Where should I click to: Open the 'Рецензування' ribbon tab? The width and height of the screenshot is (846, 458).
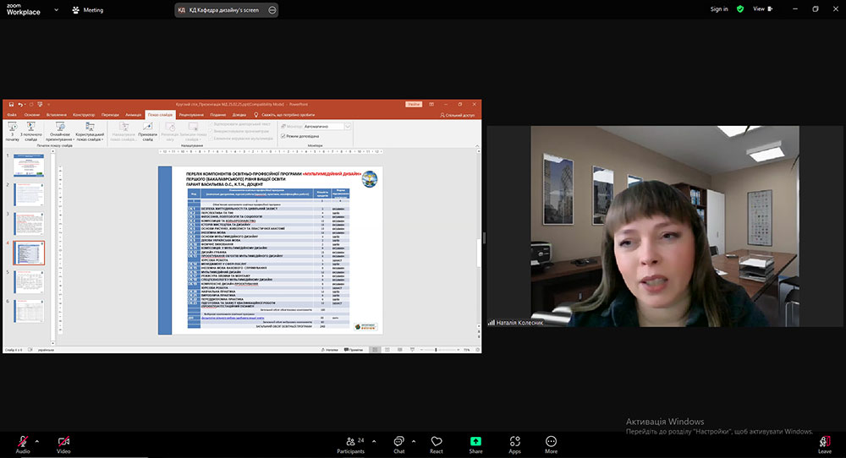point(191,115)
